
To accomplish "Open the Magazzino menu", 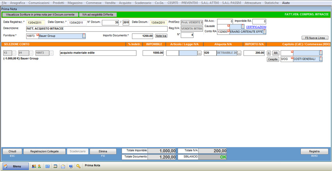I will click(75, 3).
